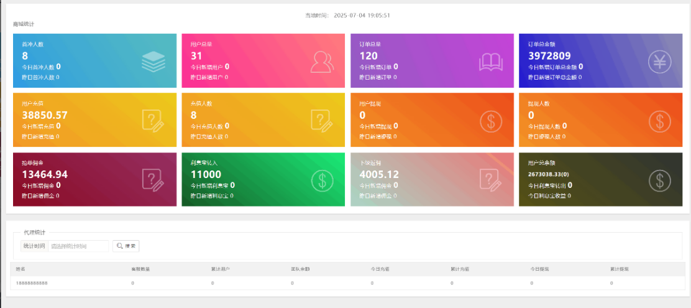Click the 今日充值 column header
The width and height of the screenshot is (691, 308).
point(380,269)
